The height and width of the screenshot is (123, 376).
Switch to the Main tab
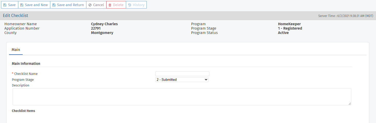point(16,50)
